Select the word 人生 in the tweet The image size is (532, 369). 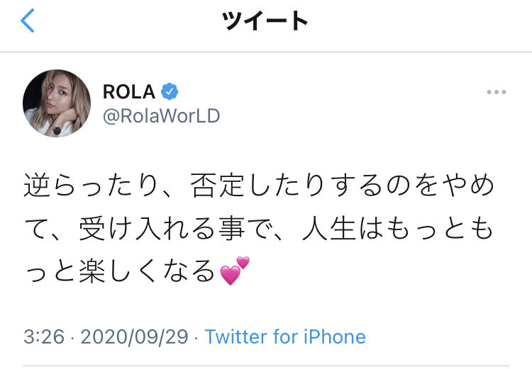click(328, 228)
